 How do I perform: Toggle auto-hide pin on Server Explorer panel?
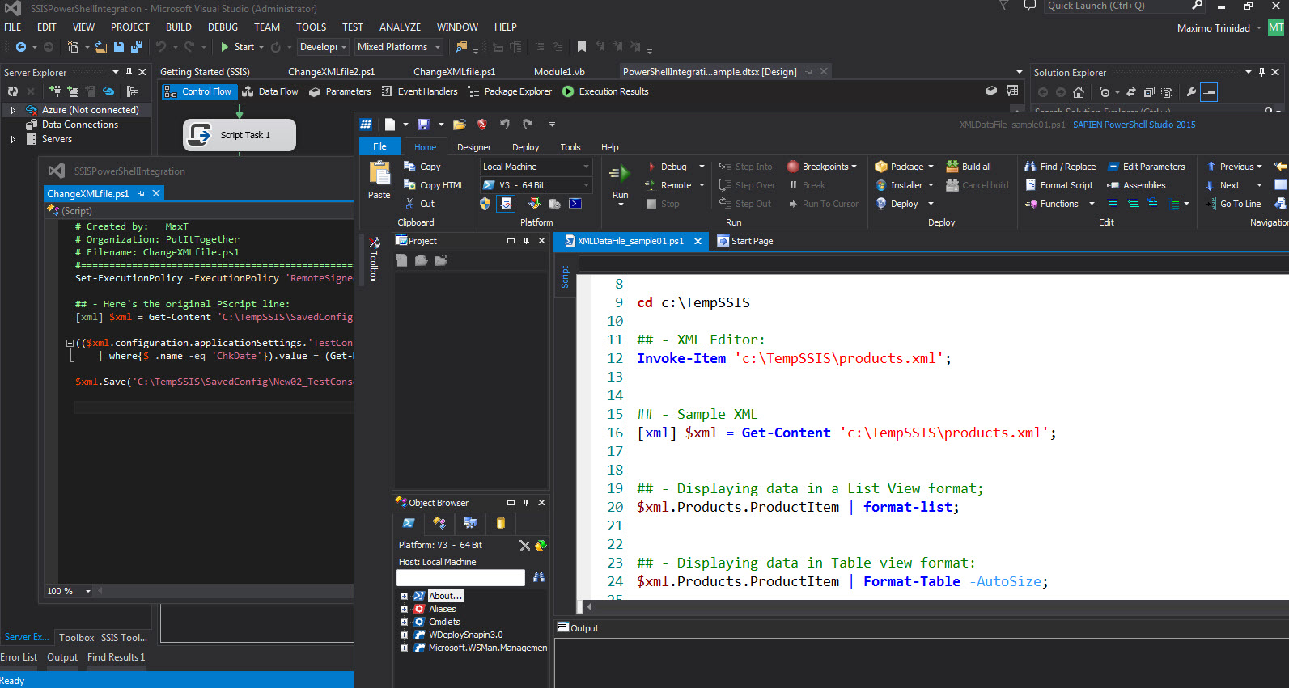[129, 72]
